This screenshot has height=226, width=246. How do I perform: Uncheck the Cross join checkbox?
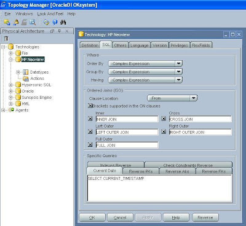164,119
